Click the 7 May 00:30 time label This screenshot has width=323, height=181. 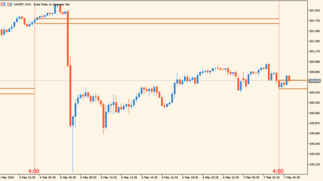pyautogui.click(x=251, y=177)
